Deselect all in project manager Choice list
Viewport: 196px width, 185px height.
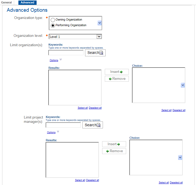(x=176, y=183)
